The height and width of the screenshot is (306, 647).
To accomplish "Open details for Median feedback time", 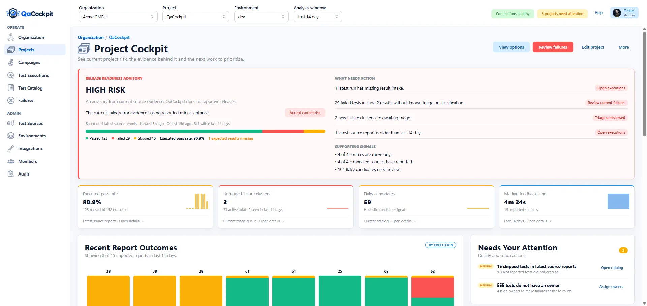I will (538, 221).
